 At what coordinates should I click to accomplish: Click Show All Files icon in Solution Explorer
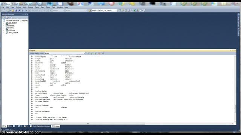pos(8,18)
